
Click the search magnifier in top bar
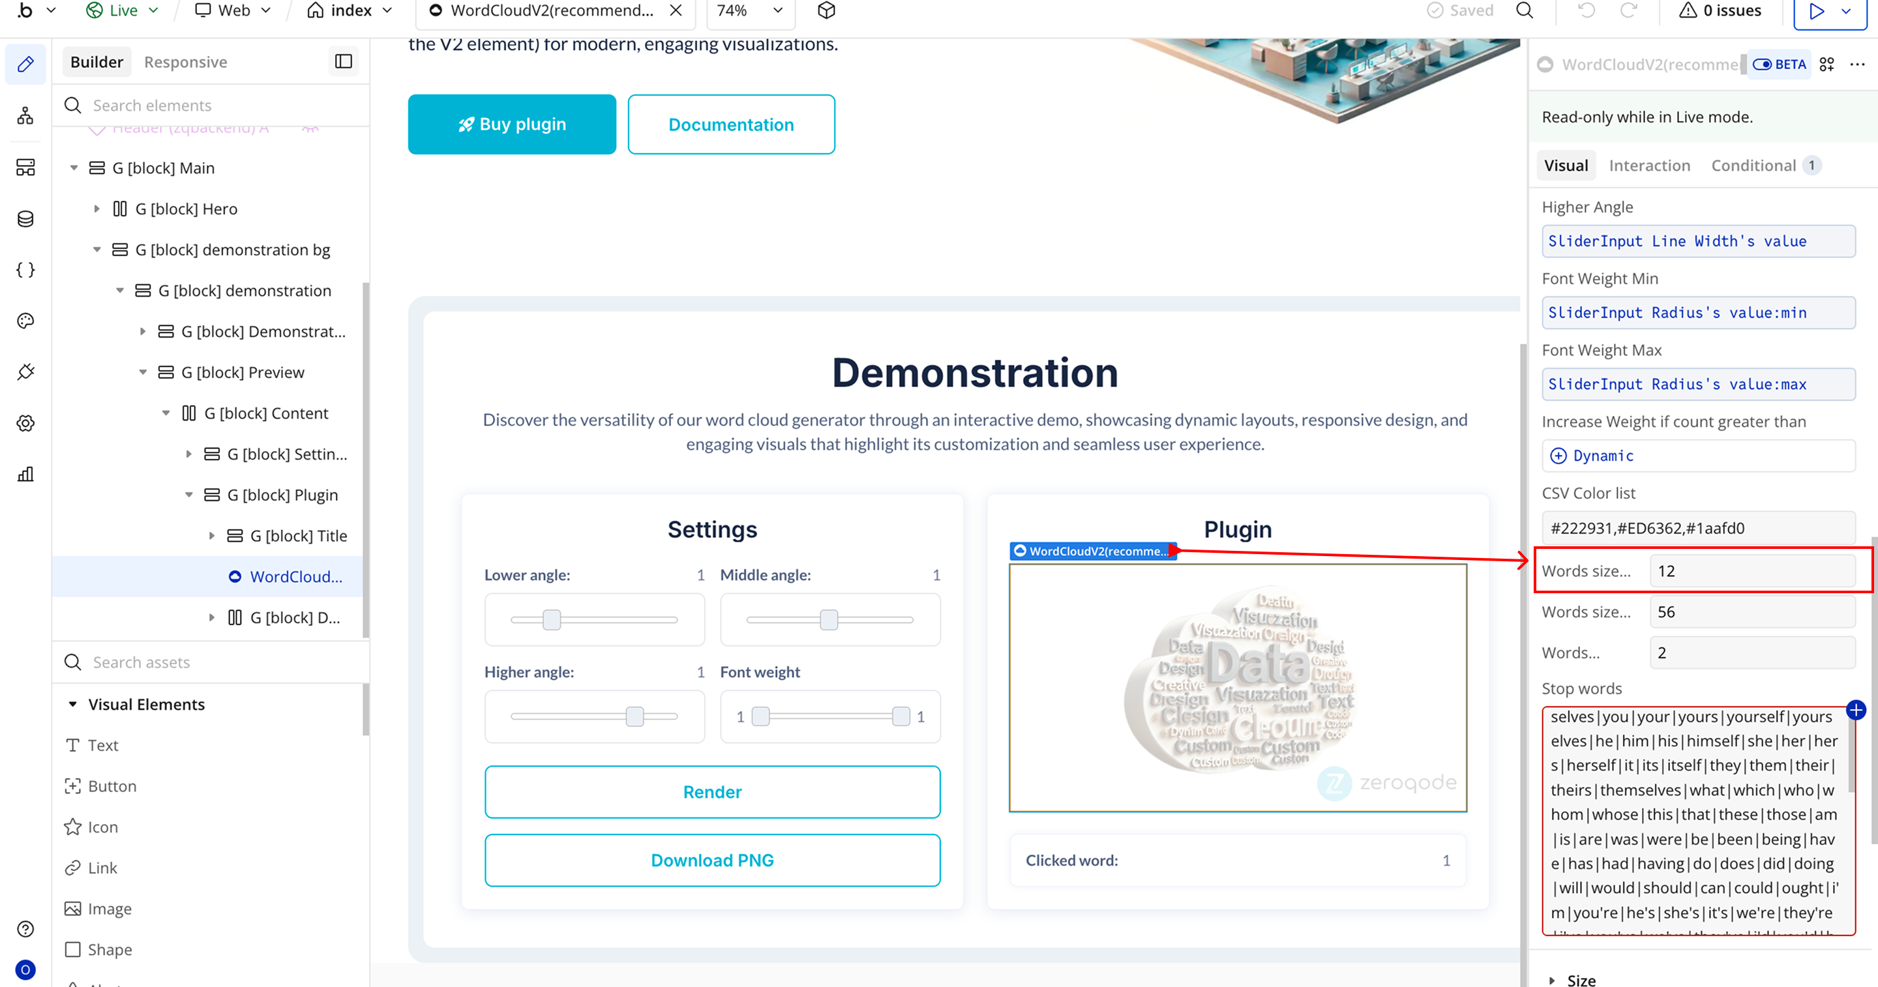point(1525,10)
